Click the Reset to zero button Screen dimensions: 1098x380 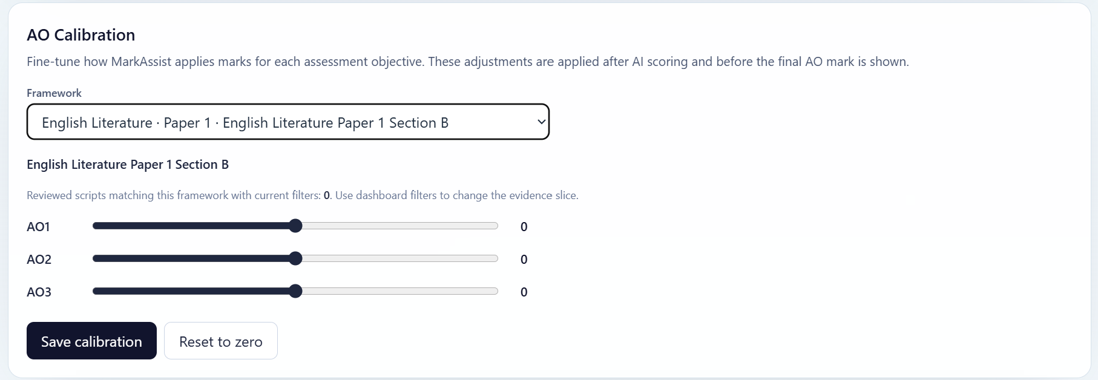coord(220,341)
